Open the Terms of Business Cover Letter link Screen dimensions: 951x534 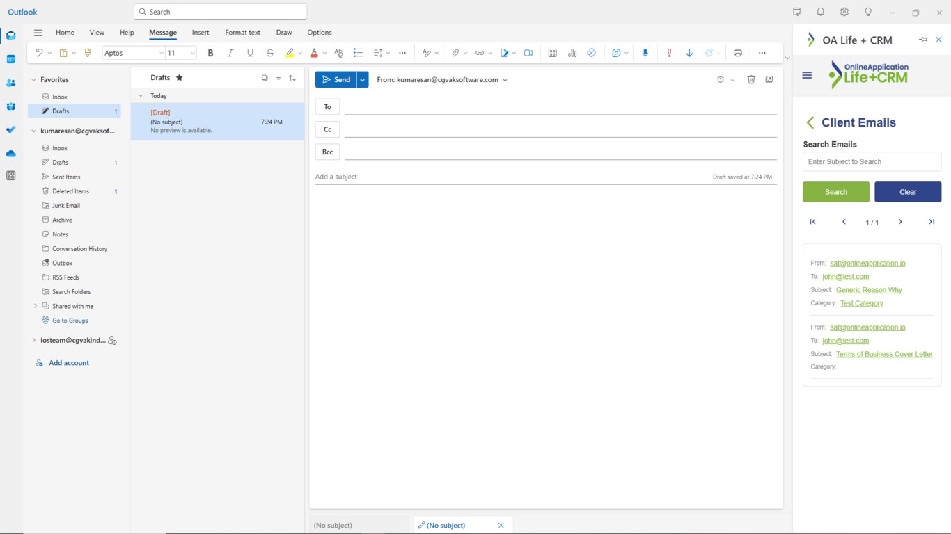(x=884, y=354)
